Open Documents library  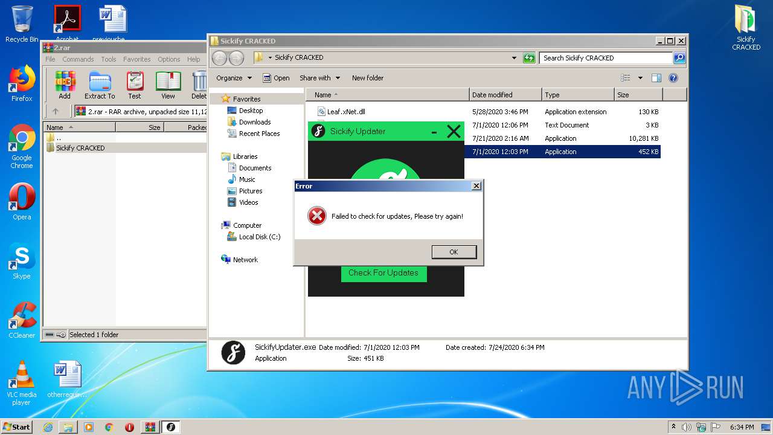pyautogui.click(x=255, y=168)
